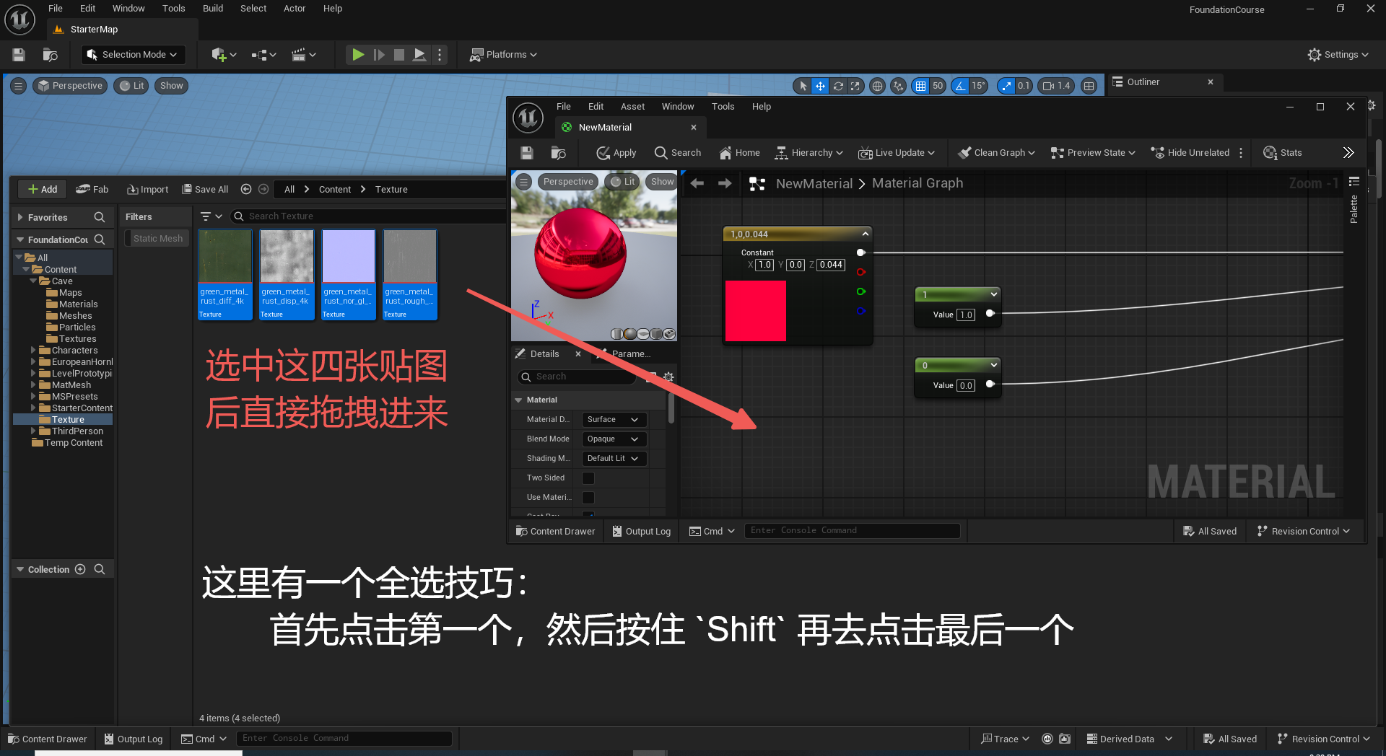
Task: Select the scale gizmo tool in viewport
Action: click(855, 86)
